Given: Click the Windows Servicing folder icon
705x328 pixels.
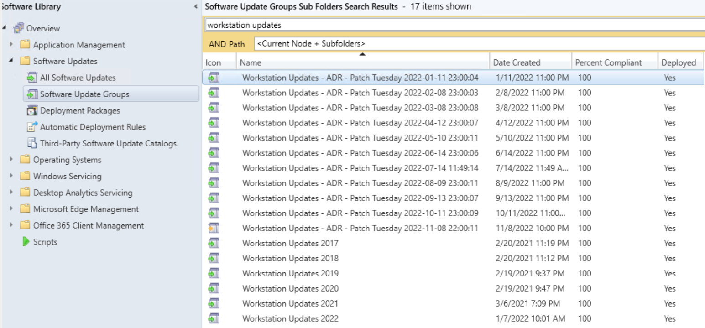Looking at the screenshot, I should pos(25,176).
